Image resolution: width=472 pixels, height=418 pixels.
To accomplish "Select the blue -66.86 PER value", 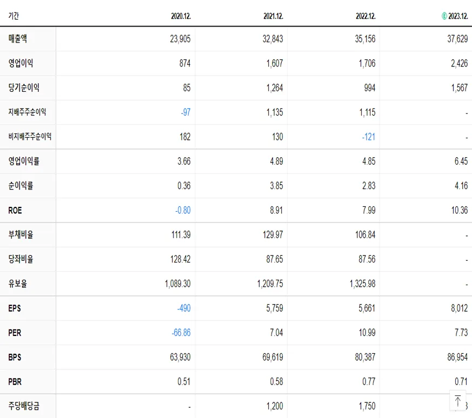I will point(181,333).
